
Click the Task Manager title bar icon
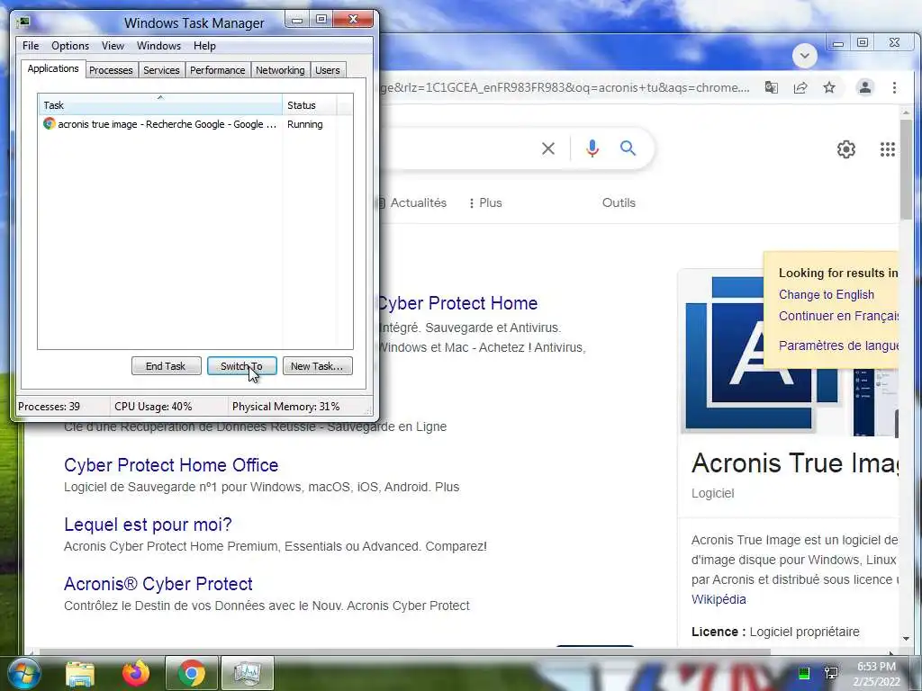[x=23, y=22]
